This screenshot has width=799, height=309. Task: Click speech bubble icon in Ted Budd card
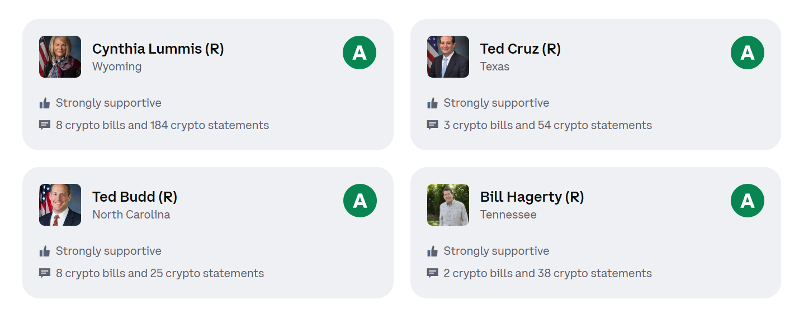tap(45, 273)
